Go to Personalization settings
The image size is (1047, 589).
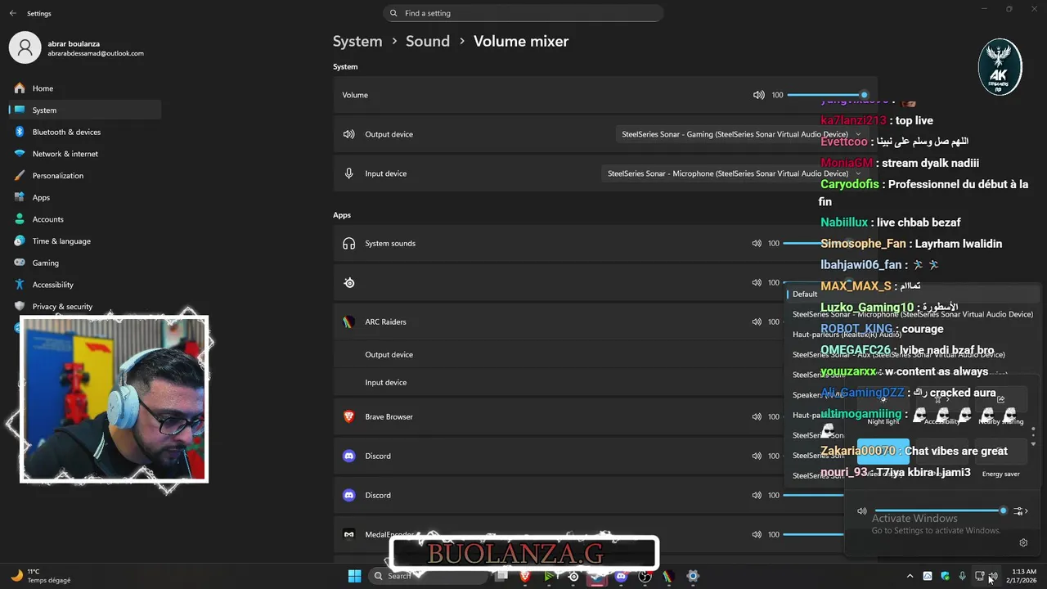(85, 175)
